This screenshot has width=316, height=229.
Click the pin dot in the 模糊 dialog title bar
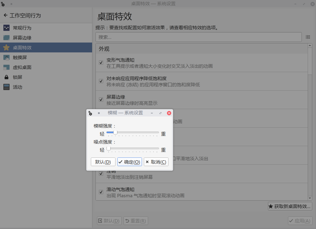tap(99, 113)
